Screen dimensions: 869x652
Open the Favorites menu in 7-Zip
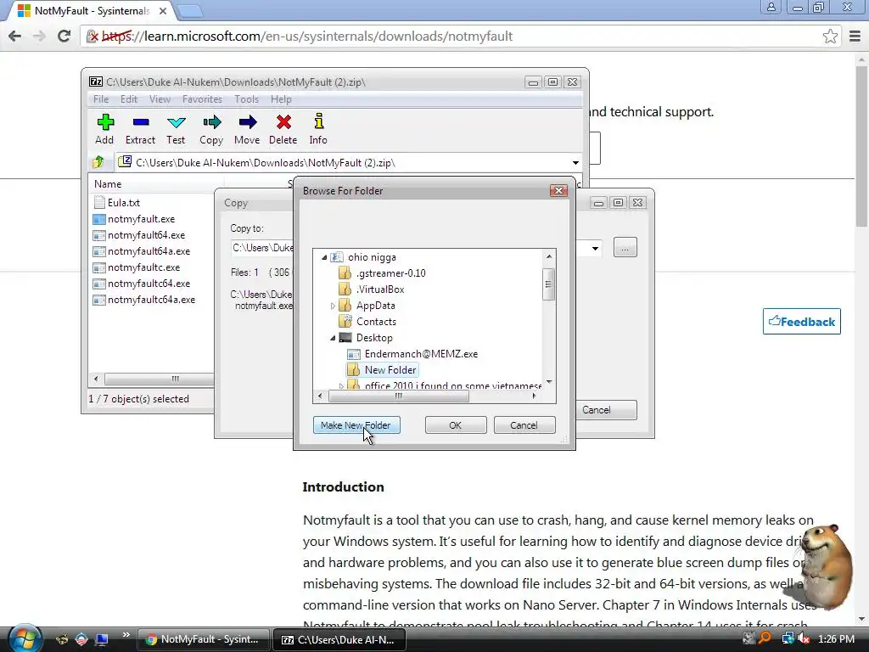(x=202, y=99)
